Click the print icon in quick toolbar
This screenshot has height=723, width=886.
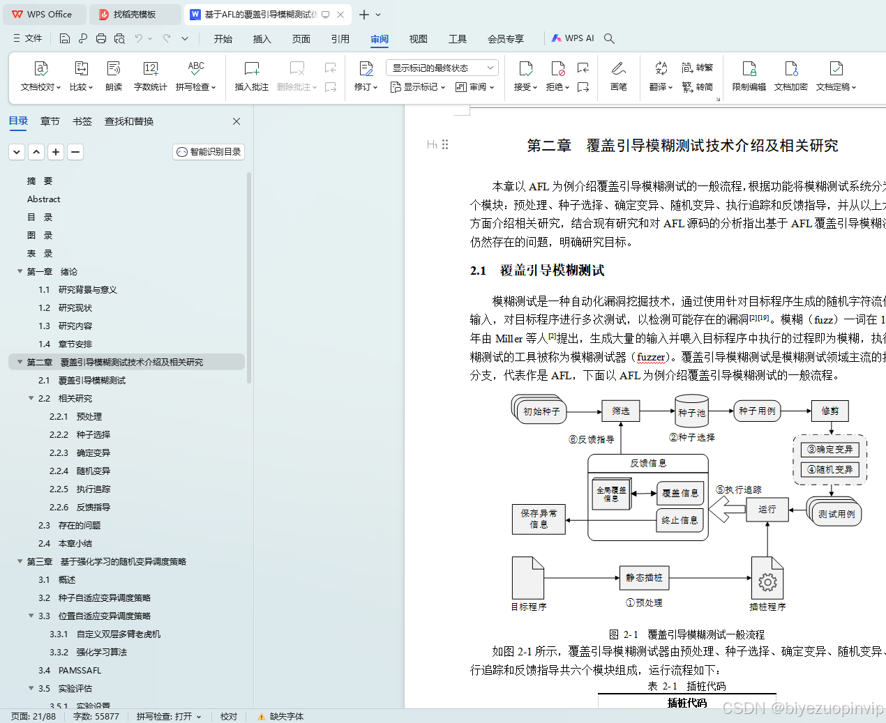pos(101,38)
